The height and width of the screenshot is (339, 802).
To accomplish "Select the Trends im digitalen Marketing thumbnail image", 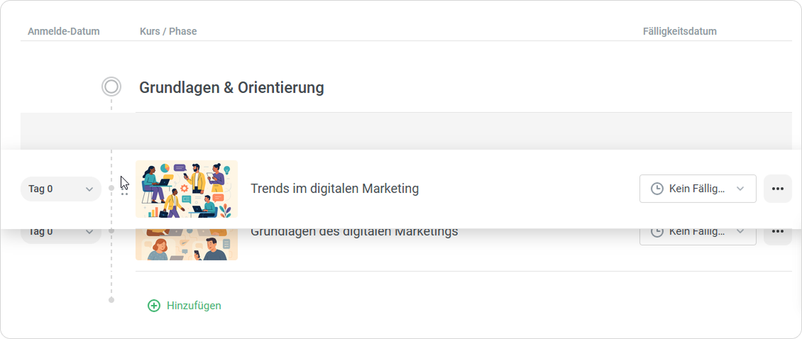I will click(187, 189).
